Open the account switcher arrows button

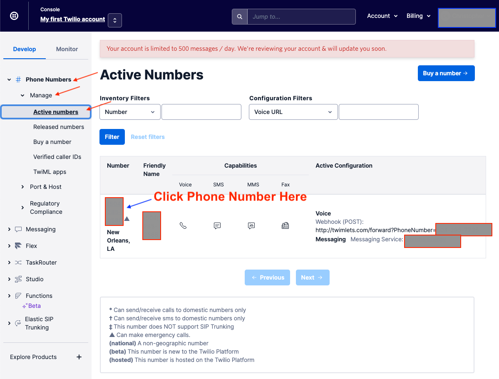tap(114, 20)
